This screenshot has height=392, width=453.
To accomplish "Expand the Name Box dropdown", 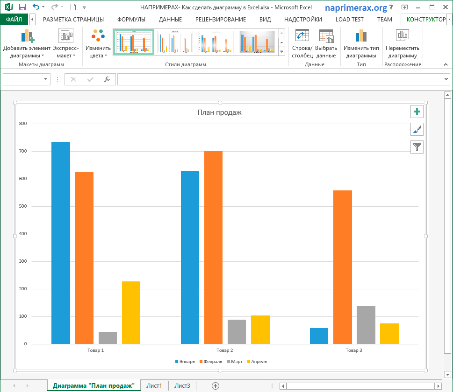I will point(46,79).
